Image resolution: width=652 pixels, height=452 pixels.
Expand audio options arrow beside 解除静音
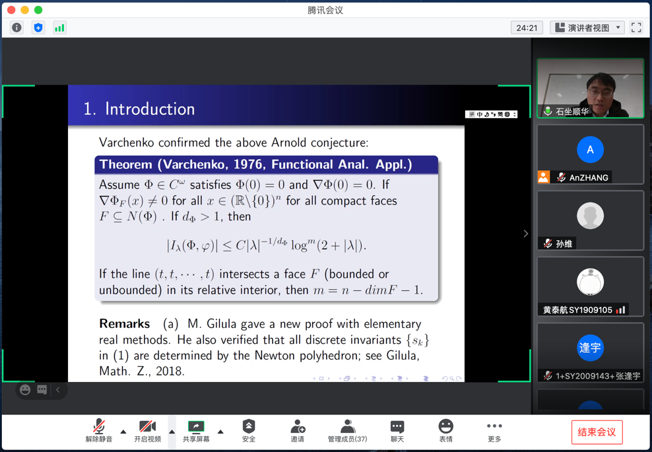pos(123,432)
